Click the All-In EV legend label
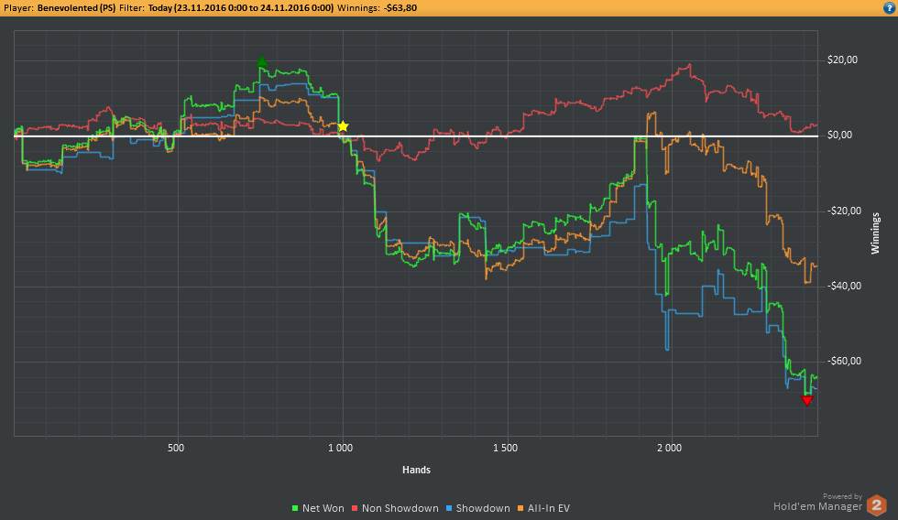 (549, 508)
